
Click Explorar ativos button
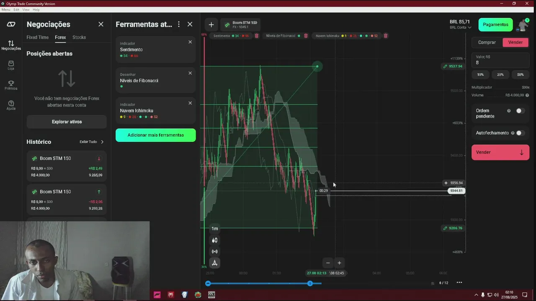67,122
